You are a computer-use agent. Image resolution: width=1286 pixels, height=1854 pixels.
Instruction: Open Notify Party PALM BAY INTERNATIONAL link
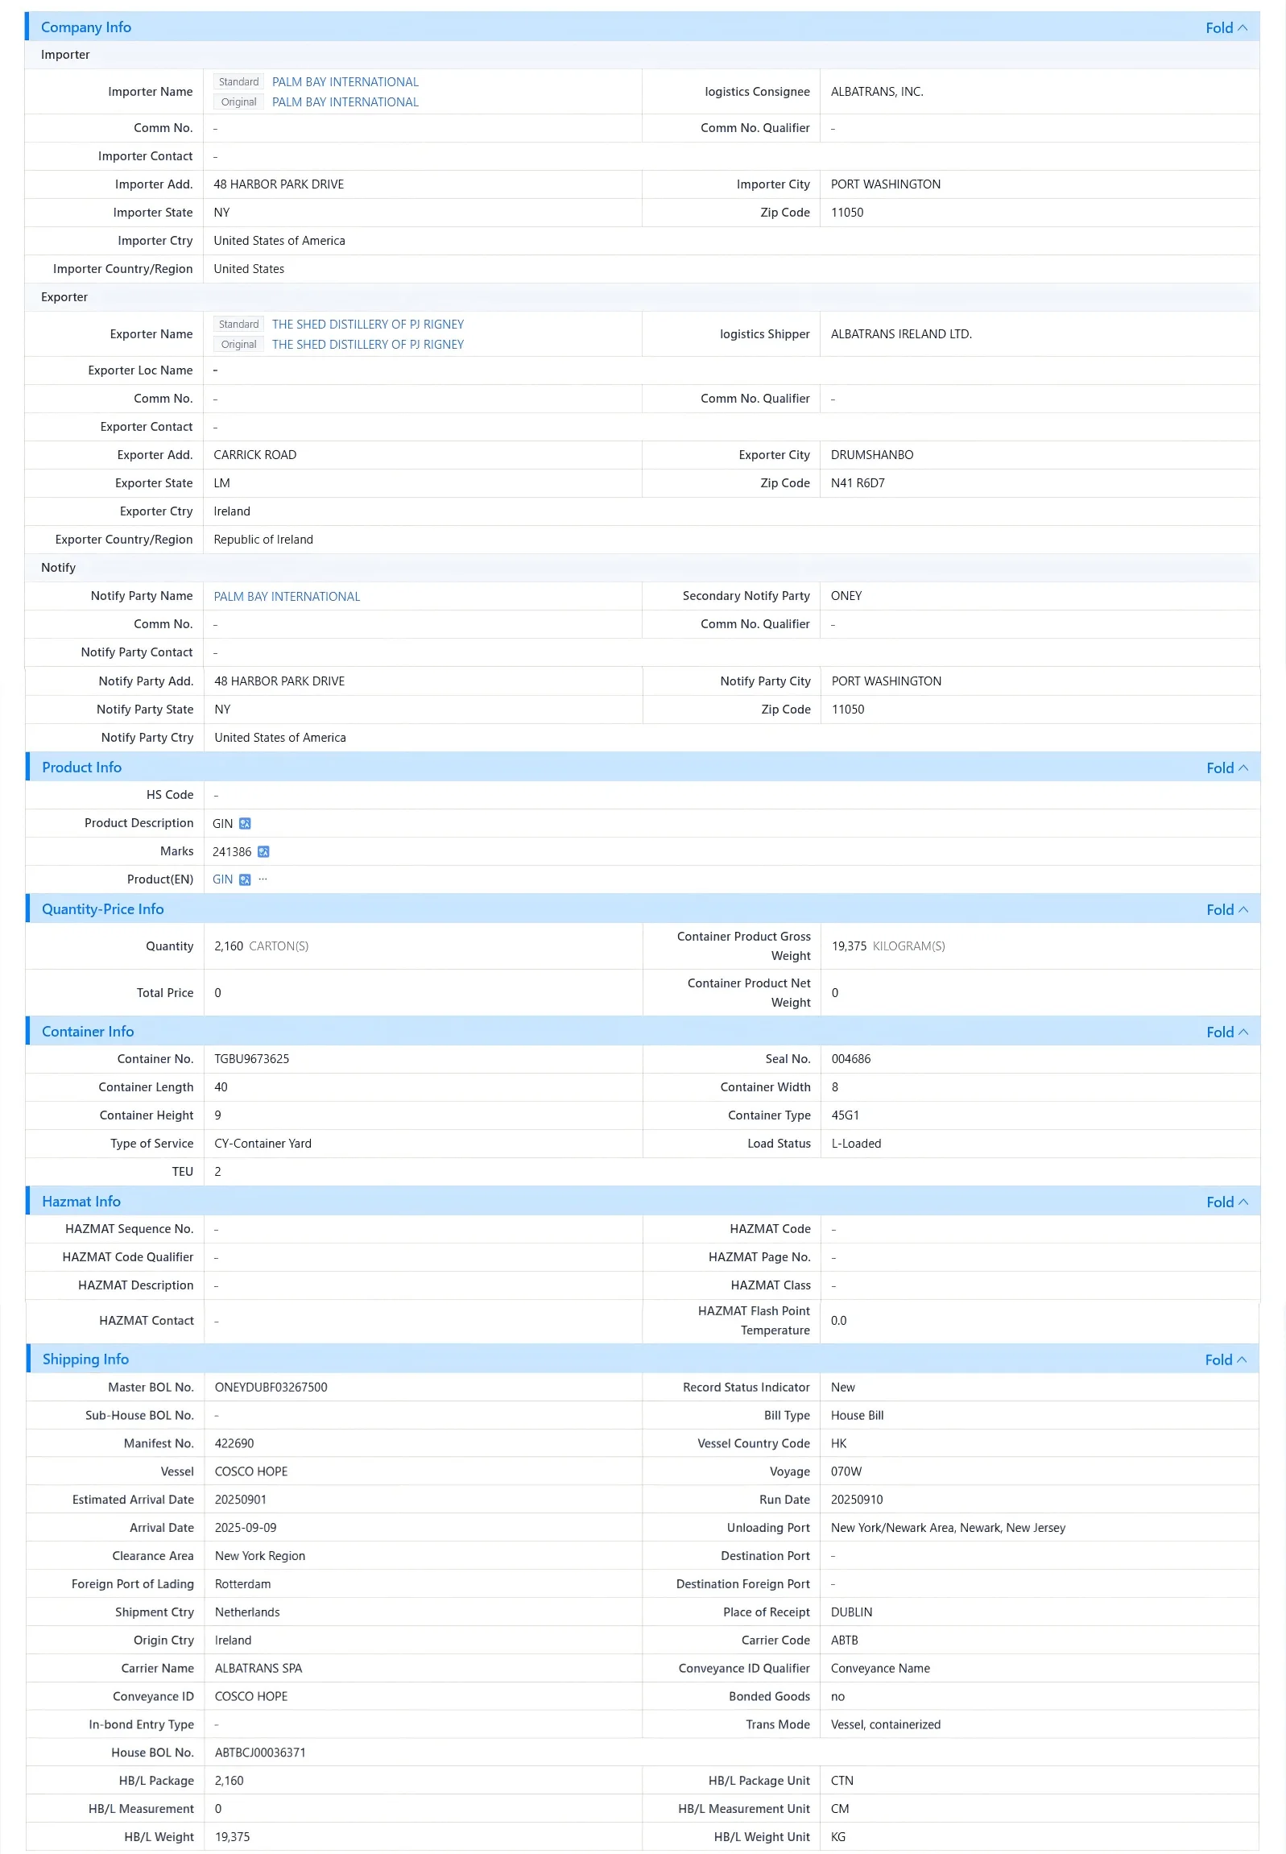[287, 597]
